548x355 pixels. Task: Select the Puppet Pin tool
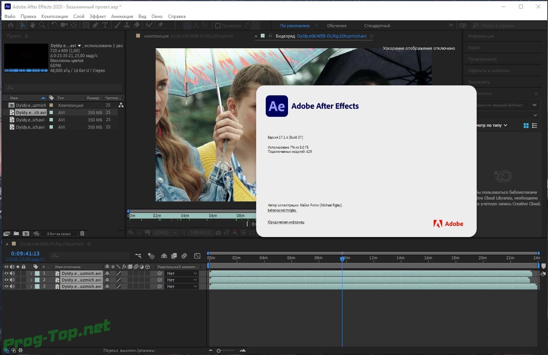click(x=161, y=25)
